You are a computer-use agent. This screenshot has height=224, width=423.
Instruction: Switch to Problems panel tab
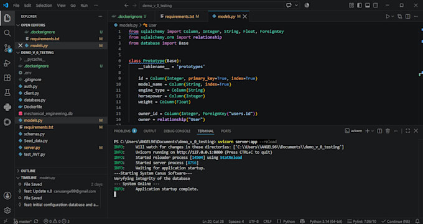[x=125, y=131]
